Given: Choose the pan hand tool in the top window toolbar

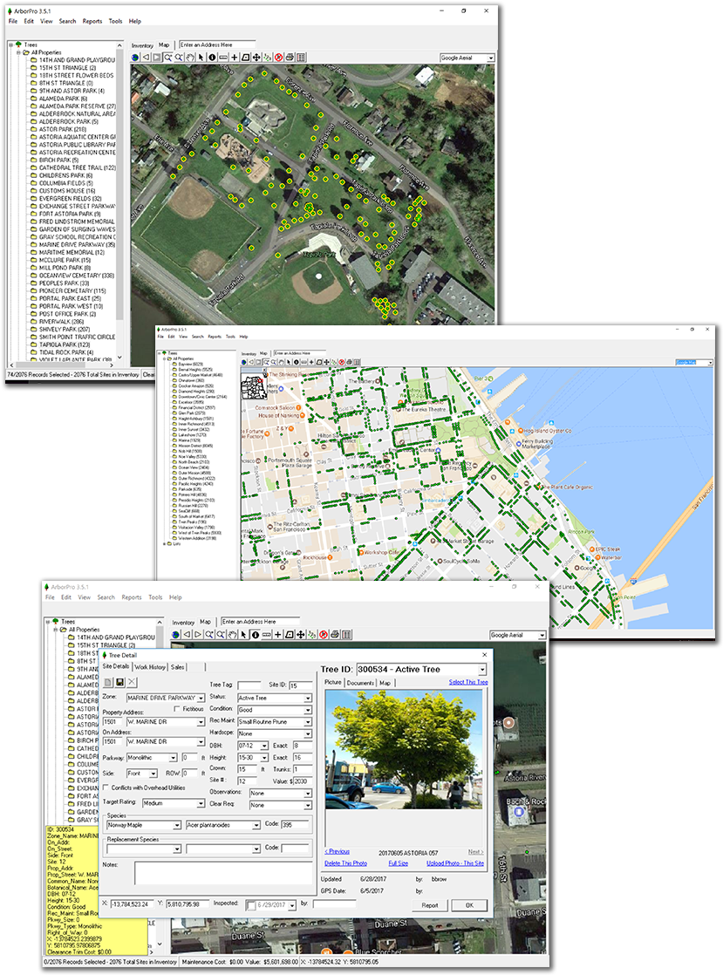Looking at the screenshot, I should pyautogui.click(x=190, y=58).
